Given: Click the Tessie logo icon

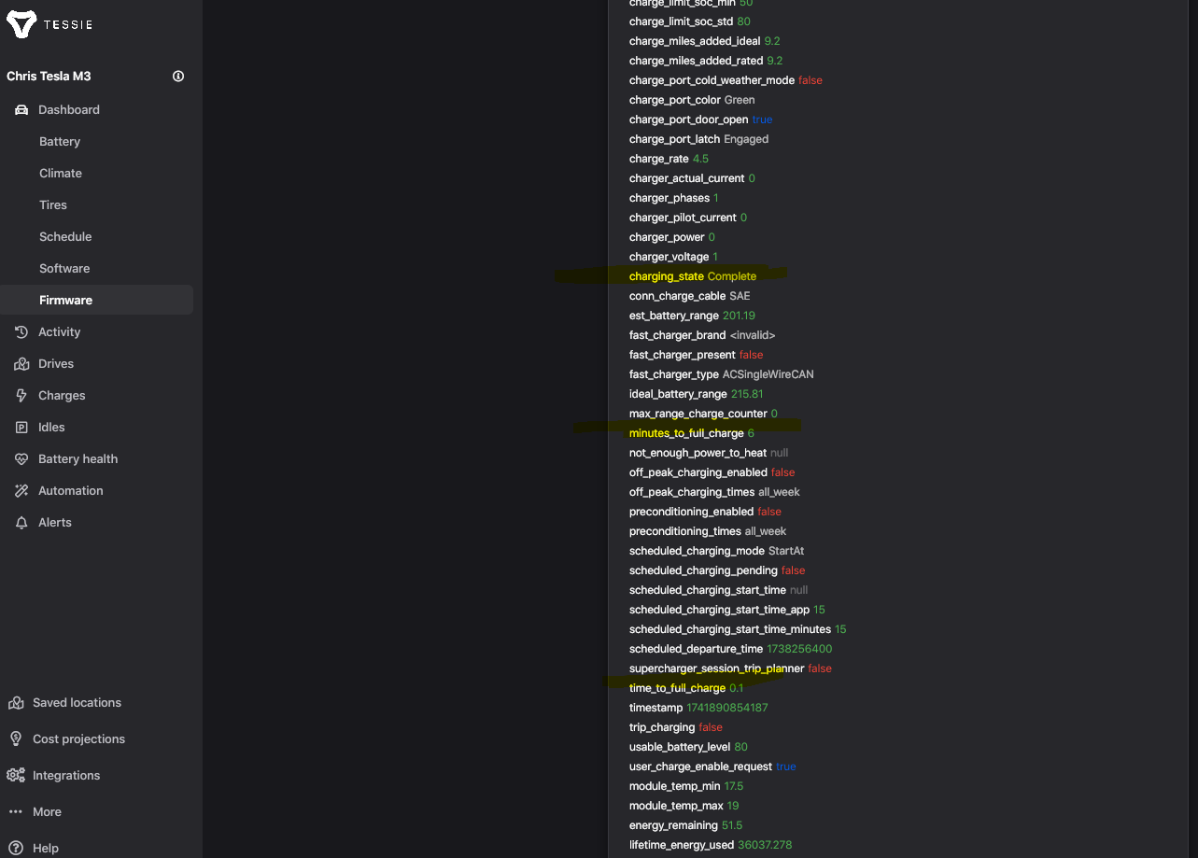Looking at the screenshot, I should coord(21,24).
